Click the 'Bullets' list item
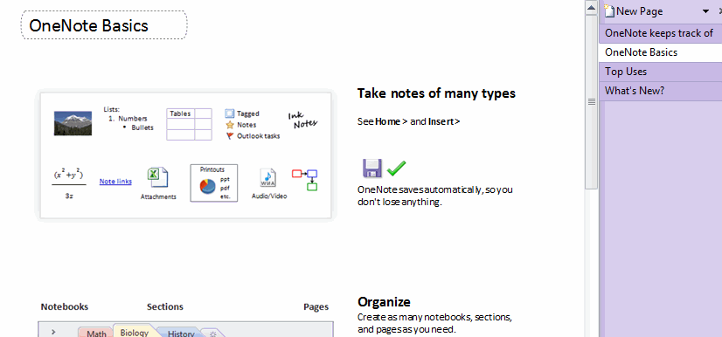This screenshot has width=722, height=337. [x=142, y=127]
